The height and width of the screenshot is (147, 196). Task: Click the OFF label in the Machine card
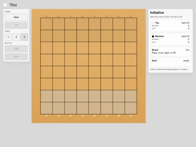(x=154, y=42)
